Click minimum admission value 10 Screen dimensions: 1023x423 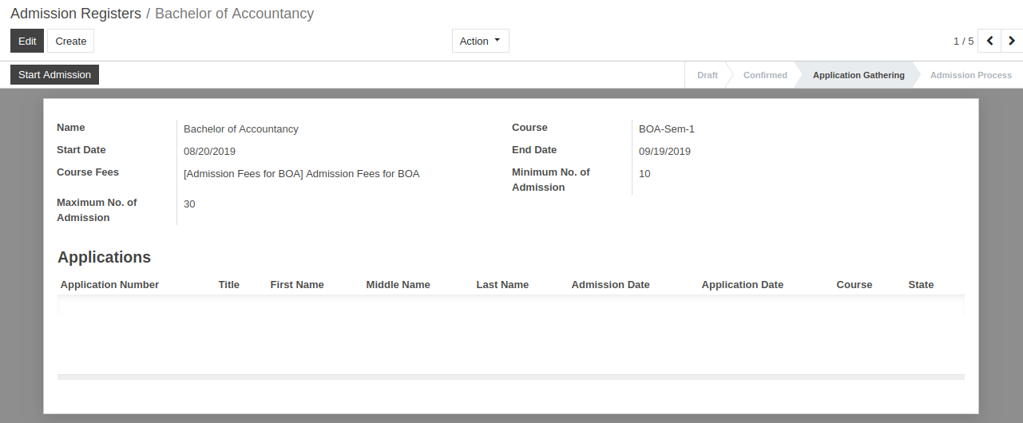(x=644, y=174)
